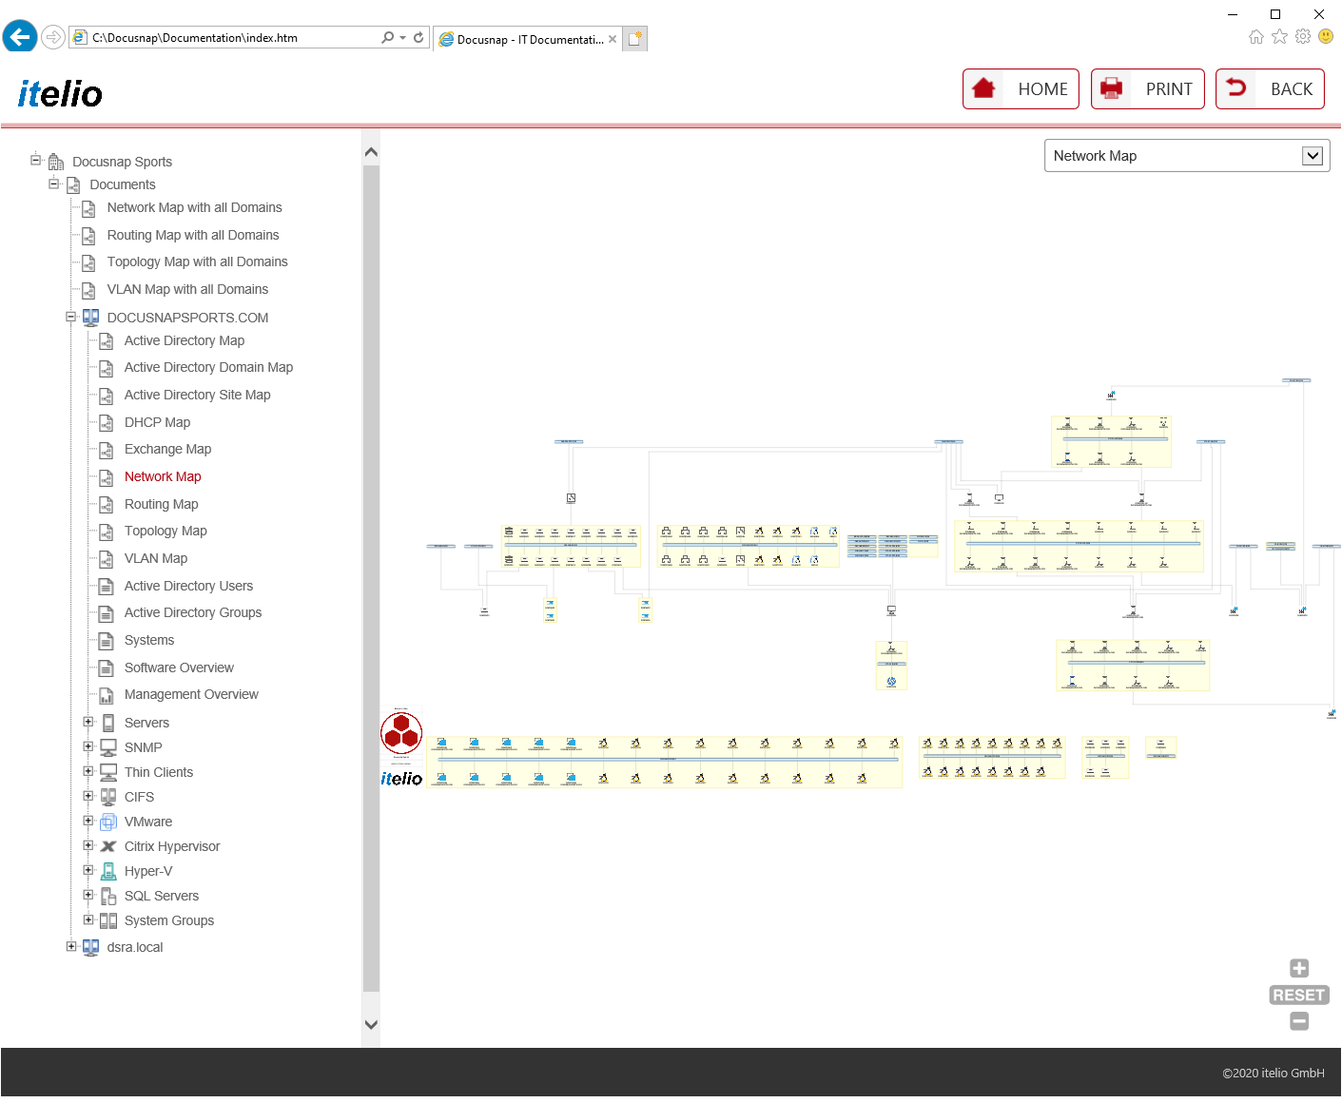Collapse the Docusnap Sports tree node
Viewport: 1342px width, 1103px height.
(x=36, y=160)
